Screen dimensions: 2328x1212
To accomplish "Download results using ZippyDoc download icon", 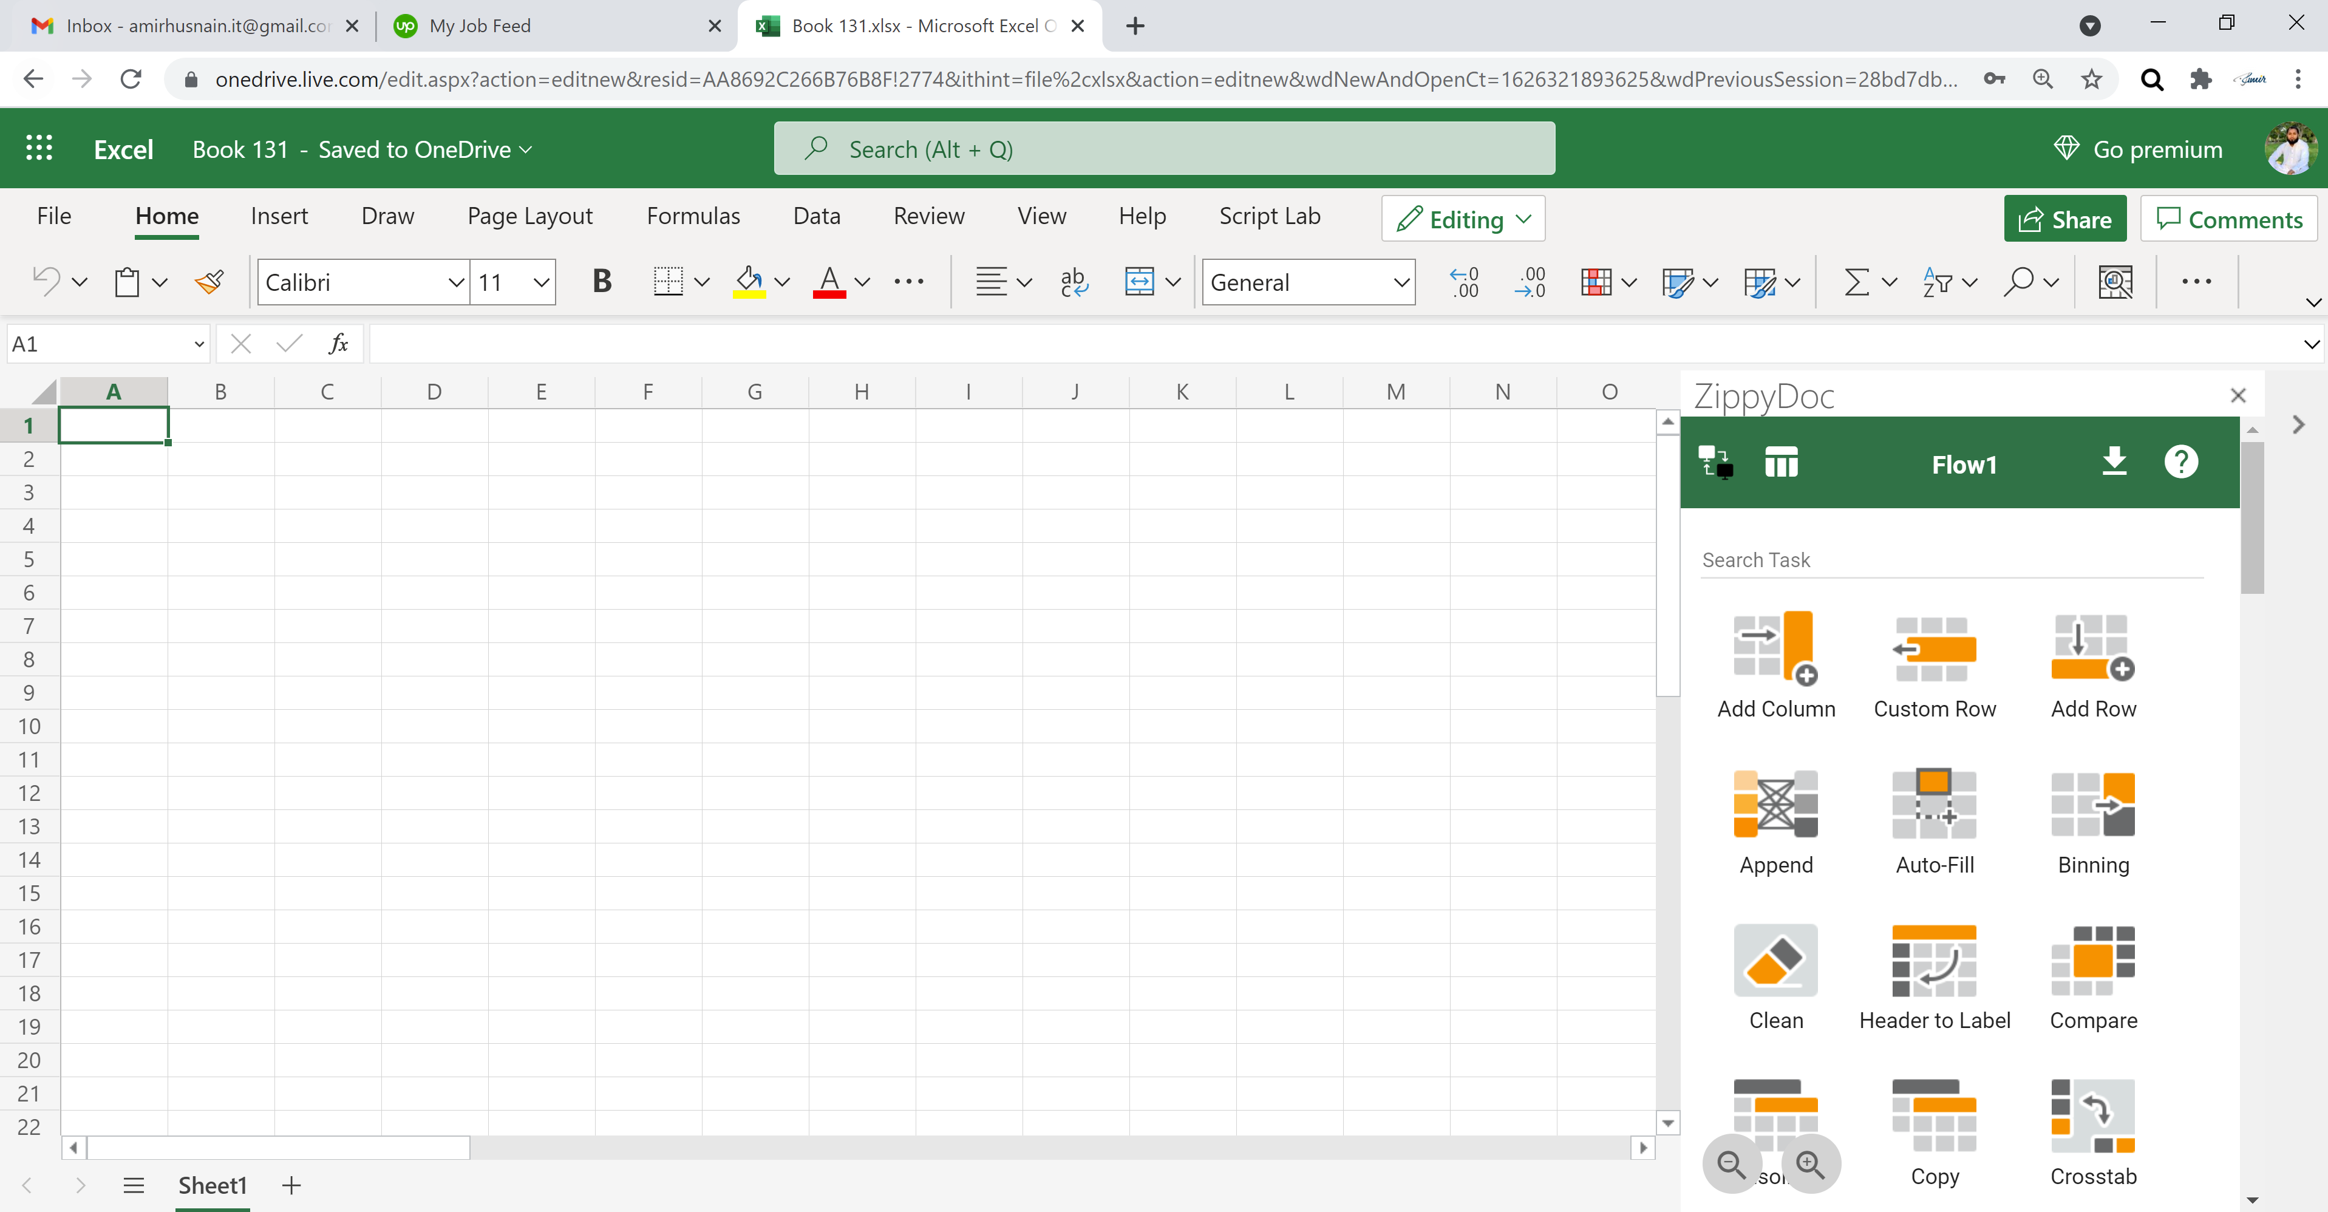I will pyautogui.click(x=2115, y=462).
